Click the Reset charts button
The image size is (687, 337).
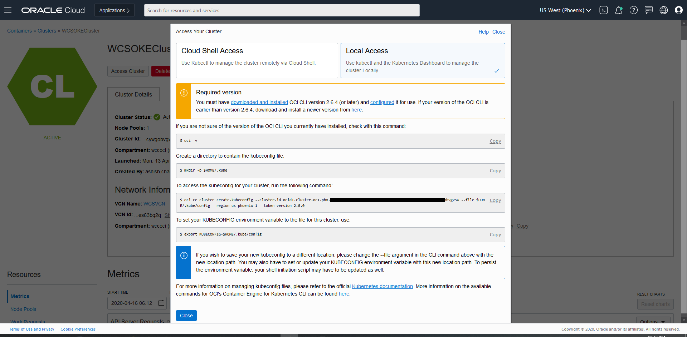(x=655, y=304)
